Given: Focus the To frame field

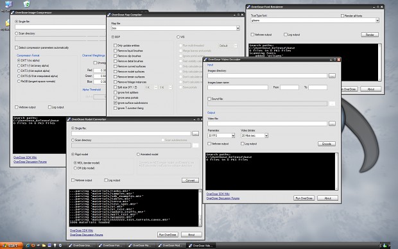Looking at the screenshot, I should tap(318, 87).
